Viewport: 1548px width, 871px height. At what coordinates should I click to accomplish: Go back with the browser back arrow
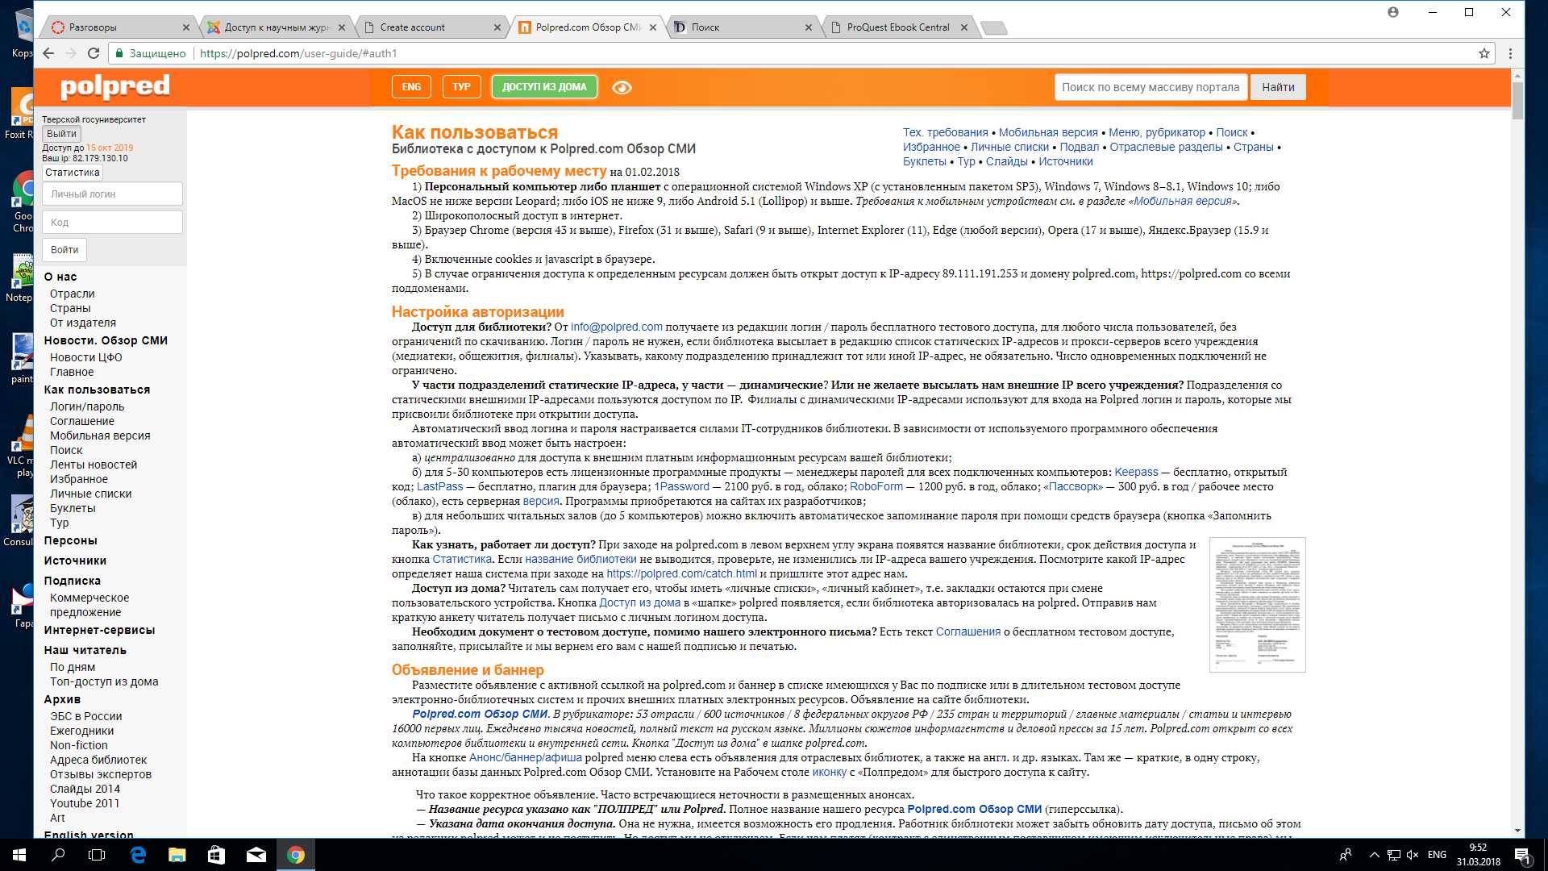[48, 53]
